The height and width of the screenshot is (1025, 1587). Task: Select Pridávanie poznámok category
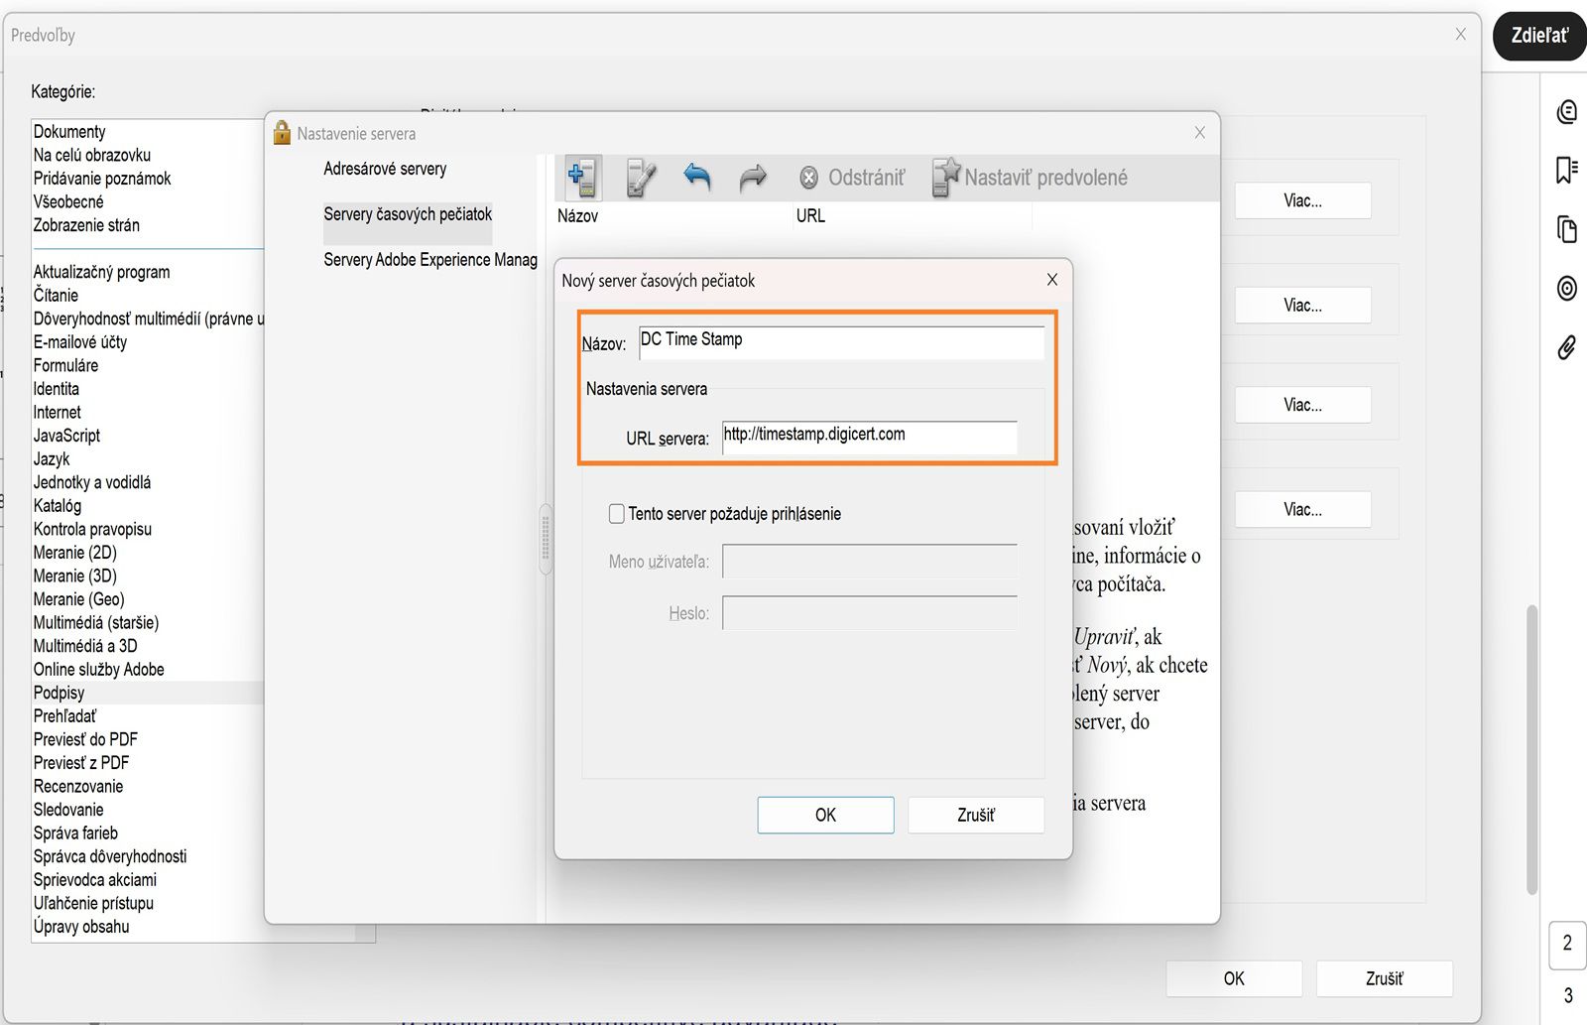[102, 179]
